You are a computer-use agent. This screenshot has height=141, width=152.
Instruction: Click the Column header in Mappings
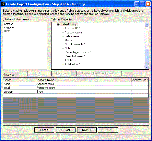point(20,80)
